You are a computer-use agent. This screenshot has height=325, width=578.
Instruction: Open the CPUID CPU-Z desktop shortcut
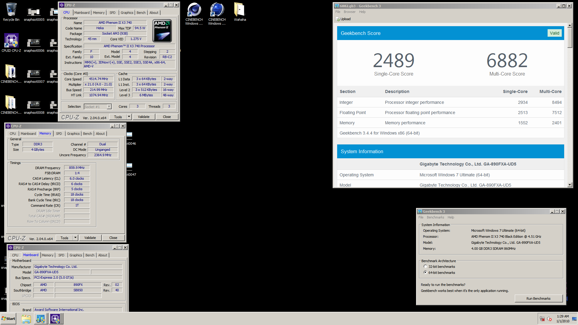pyautogui.click(x=11, y=43)
